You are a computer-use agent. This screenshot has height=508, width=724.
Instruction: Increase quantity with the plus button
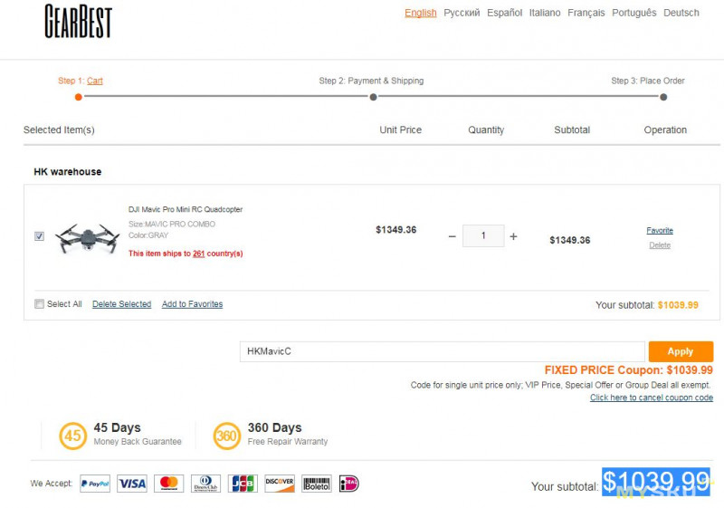(513, 236)
